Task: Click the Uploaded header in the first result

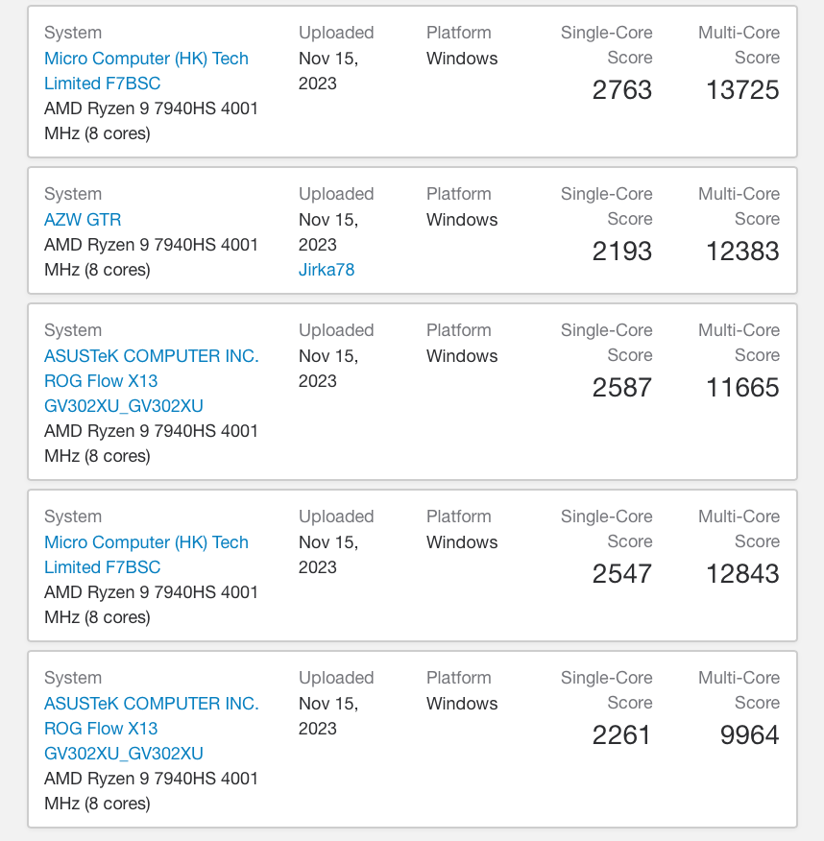Action: pyautogui.click(x=335, y=32)
